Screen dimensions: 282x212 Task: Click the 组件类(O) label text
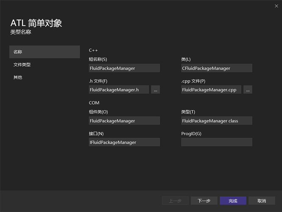click(98, 112)
